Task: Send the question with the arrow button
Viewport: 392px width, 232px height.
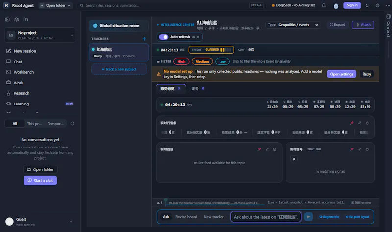Action: pyautogui.click(x=308, y=217)
